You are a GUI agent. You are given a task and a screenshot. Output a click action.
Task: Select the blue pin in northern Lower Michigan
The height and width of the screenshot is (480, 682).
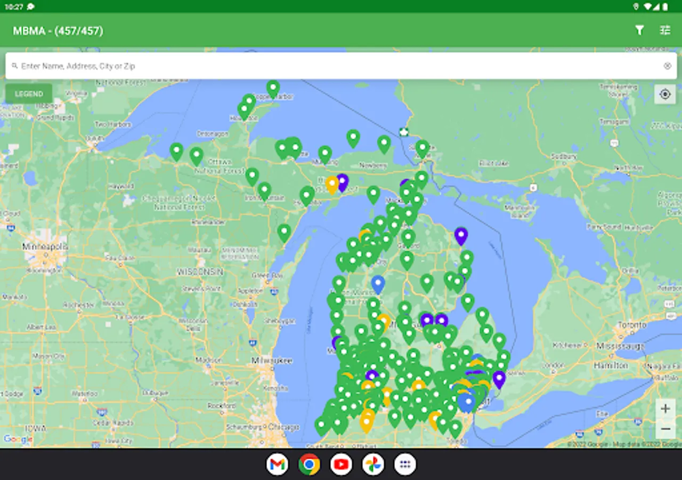[x=378, y=284]
